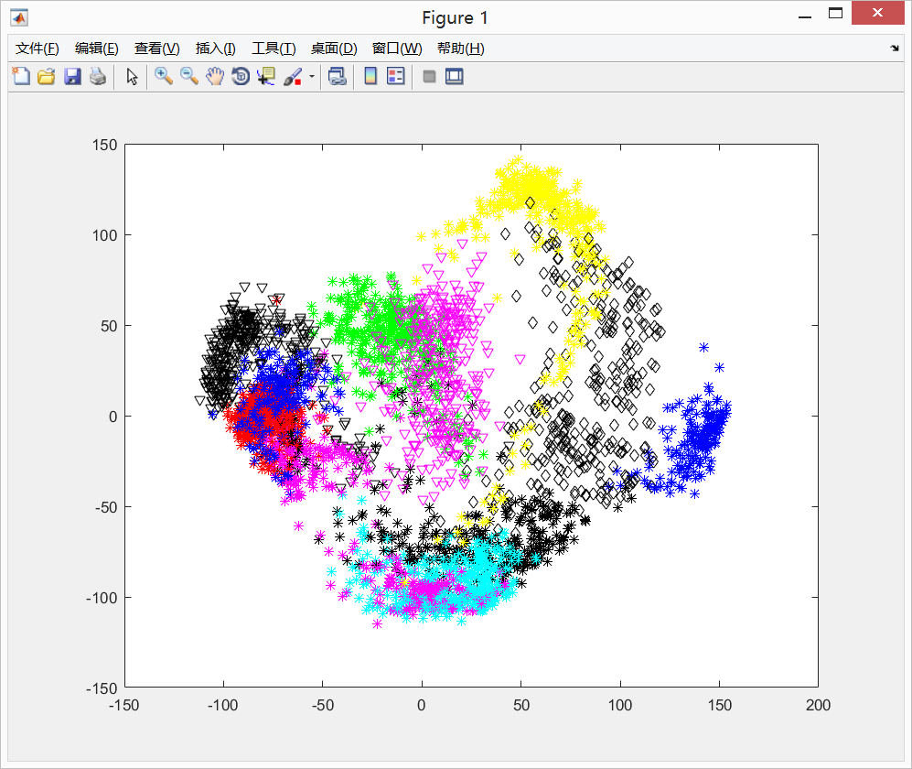Insert a colorbar via toolbar icon
The height and width of the screenshot is (769, 912).
pyautogui.click(x=370, y=76)
